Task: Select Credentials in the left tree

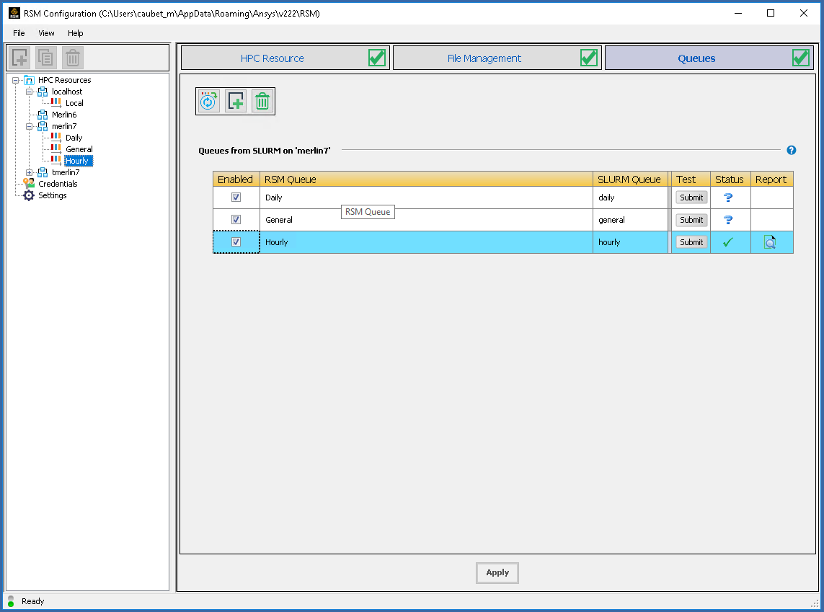Action: [x=57, y=184]
